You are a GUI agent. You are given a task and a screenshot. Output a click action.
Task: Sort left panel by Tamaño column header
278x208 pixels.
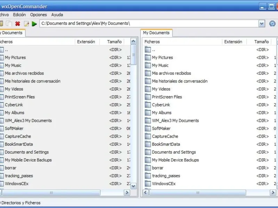coord(112,42)
